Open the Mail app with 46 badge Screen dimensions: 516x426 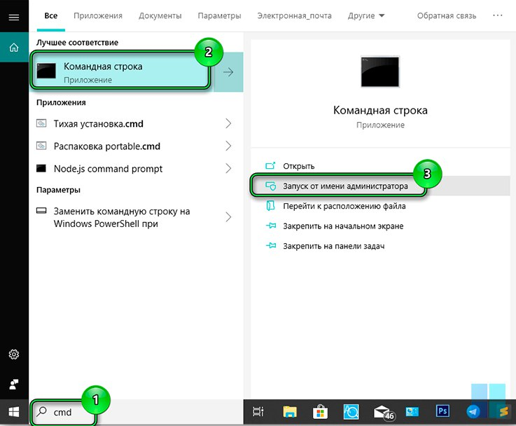click(382, 411)
